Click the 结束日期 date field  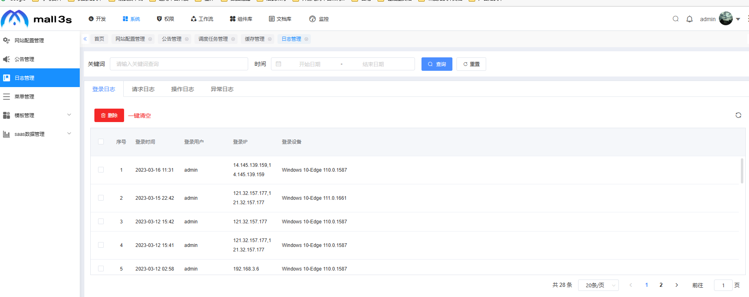pyautogui.click(x=373, y=64)
